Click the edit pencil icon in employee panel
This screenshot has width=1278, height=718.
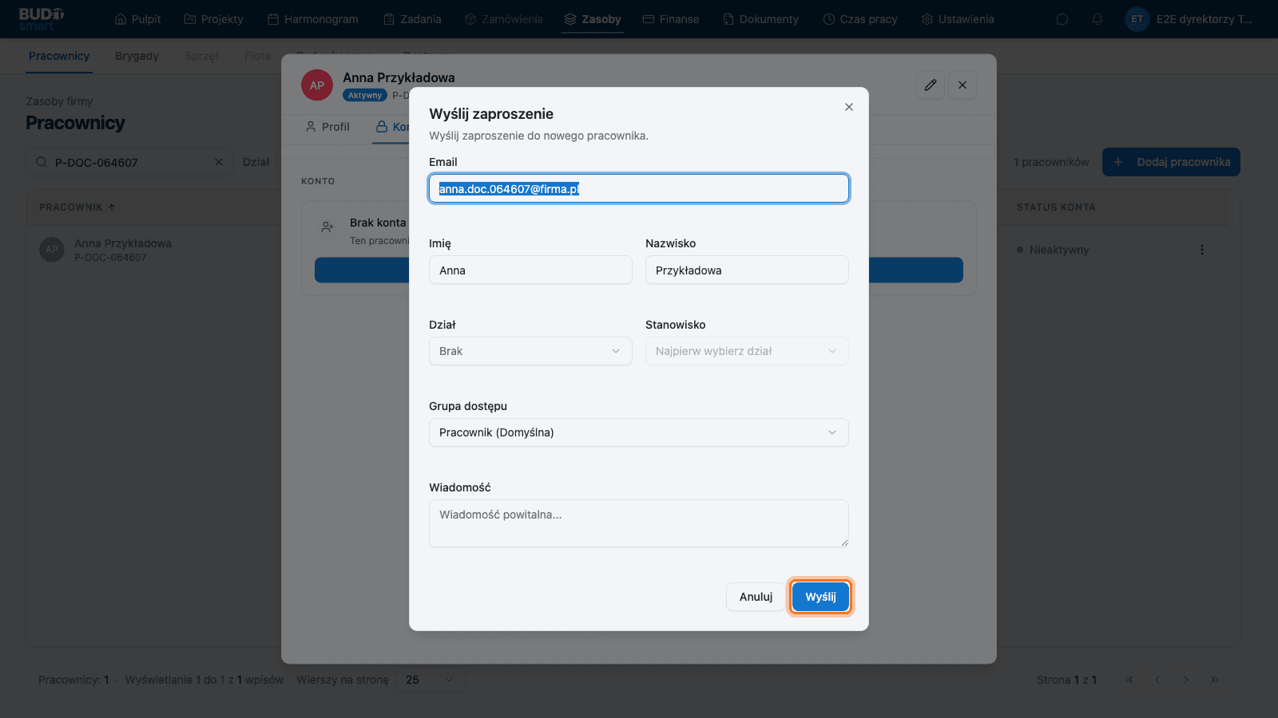[x=931, y=85]
